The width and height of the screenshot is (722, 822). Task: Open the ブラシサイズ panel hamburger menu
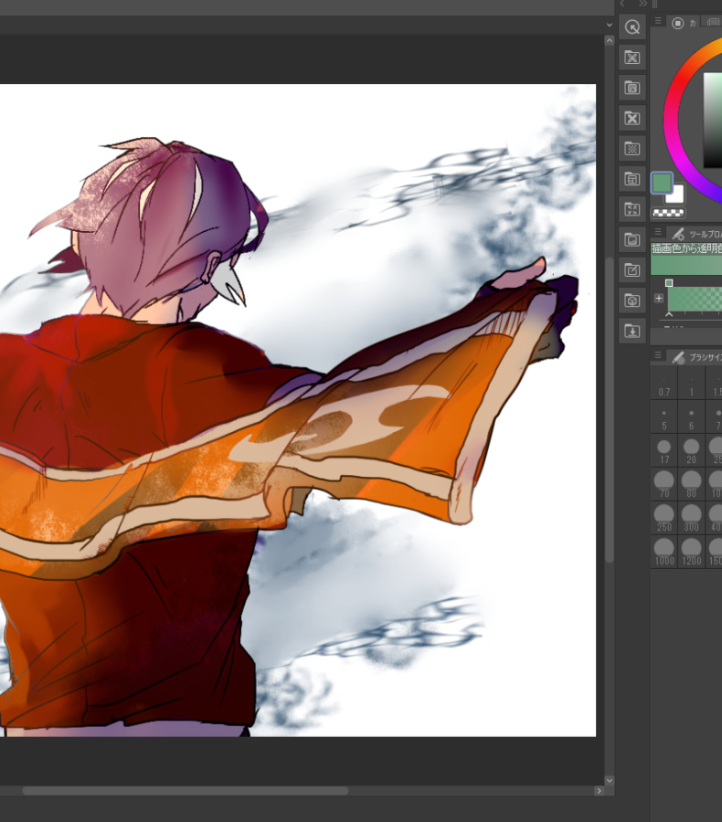point(657,355)
